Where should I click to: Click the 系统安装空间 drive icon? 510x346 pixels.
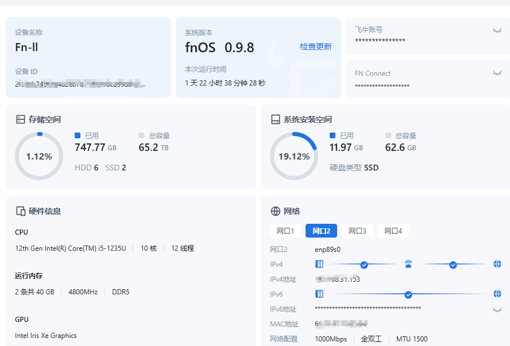pos(276,119)
